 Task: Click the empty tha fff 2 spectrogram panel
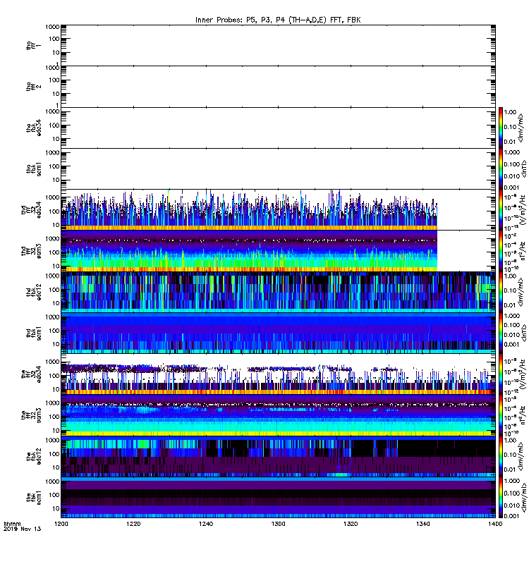(278, 87)
